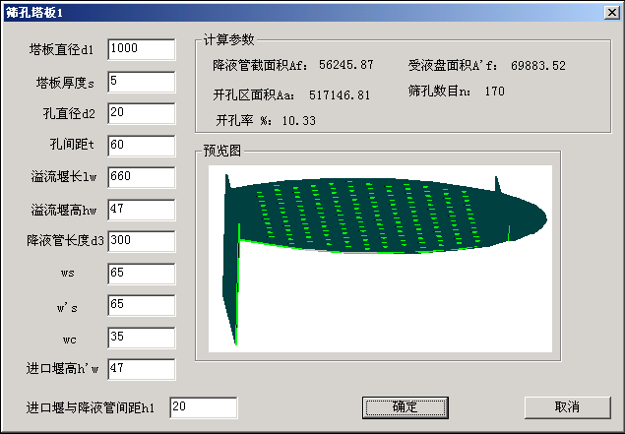Screen dimensions: 625x434
Task: Click the 计算参数 group title
Action: point(228,39)
